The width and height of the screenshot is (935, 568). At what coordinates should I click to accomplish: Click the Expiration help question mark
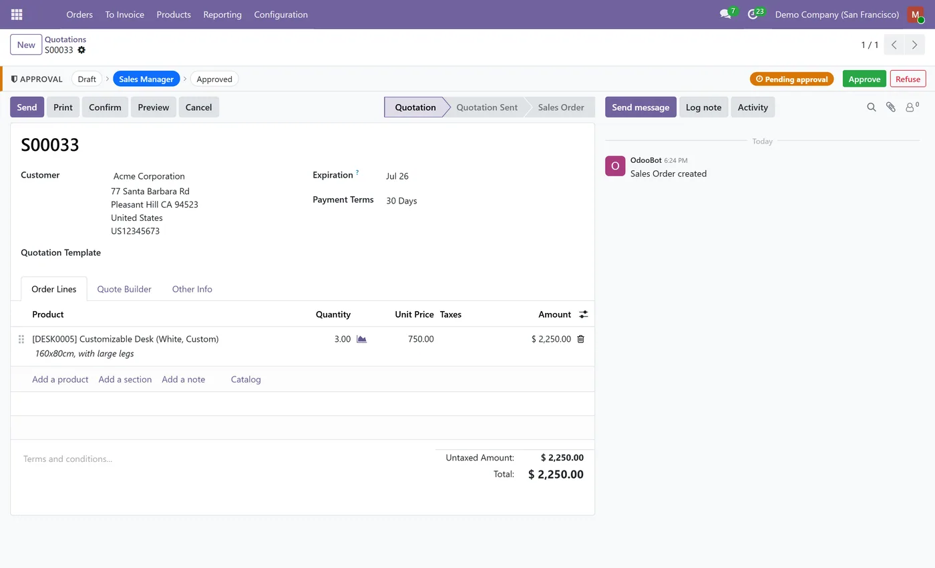pos(357,173)
